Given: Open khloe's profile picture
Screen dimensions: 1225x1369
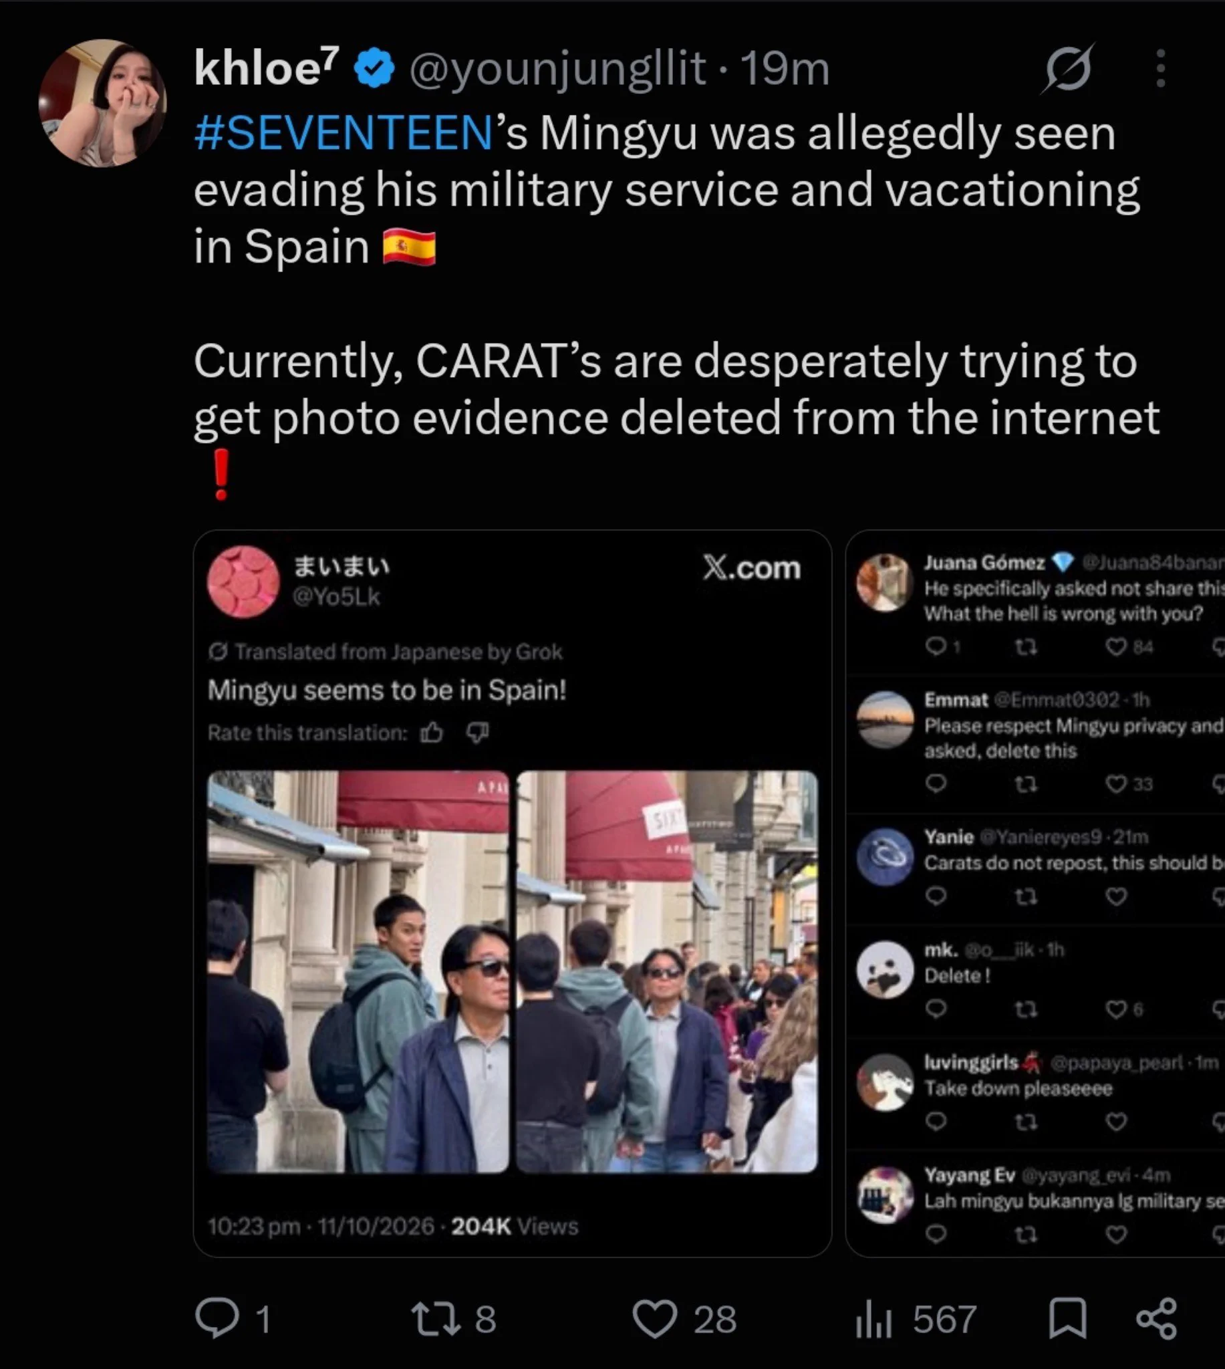Looking at the screenshot, I should 103,103.
